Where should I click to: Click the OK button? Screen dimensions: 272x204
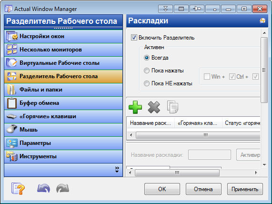click(162, 189)
